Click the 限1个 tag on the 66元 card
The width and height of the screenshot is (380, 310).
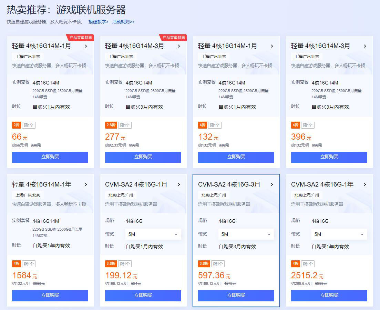pos(29,125)
